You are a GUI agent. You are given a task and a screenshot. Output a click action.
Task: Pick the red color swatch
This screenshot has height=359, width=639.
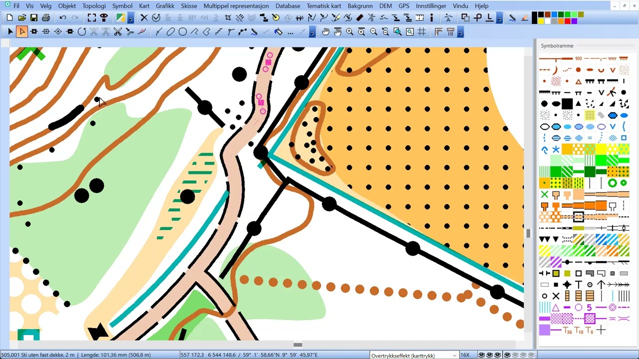[x=568, y=21]
